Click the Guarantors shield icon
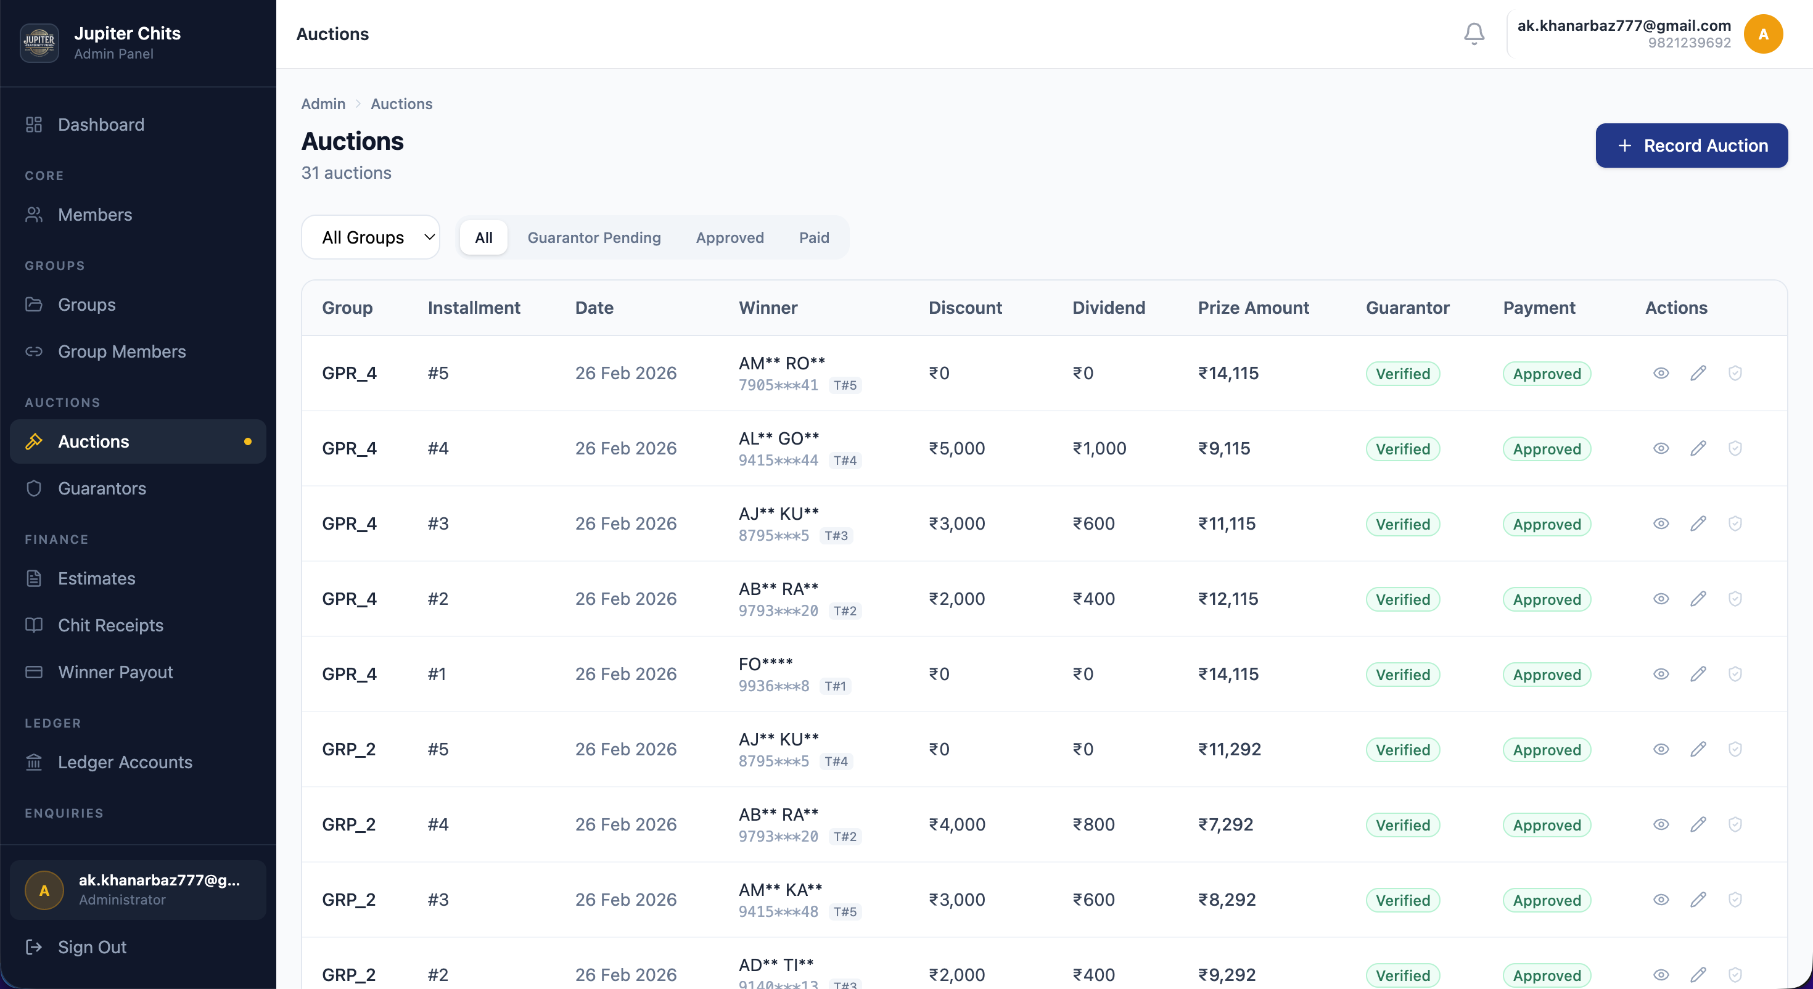 (x=33, y=488)
